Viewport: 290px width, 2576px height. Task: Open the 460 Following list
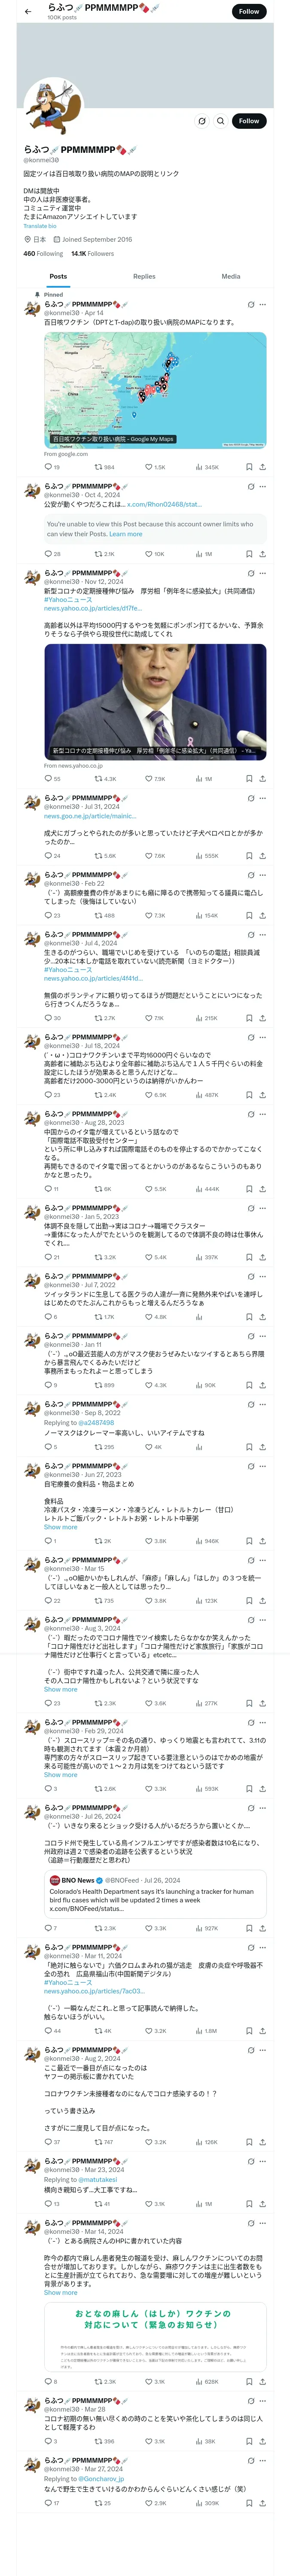43,254
